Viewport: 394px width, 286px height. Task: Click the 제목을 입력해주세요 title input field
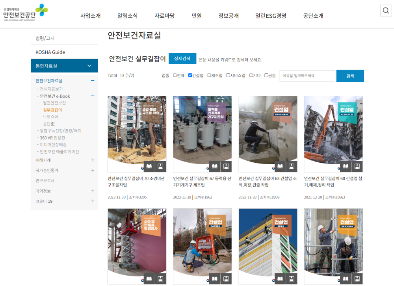tap(307, 76)
